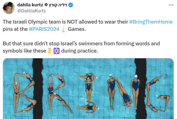
Task: Open the @DahliaKurtz handle
Action: coord(31,11)
